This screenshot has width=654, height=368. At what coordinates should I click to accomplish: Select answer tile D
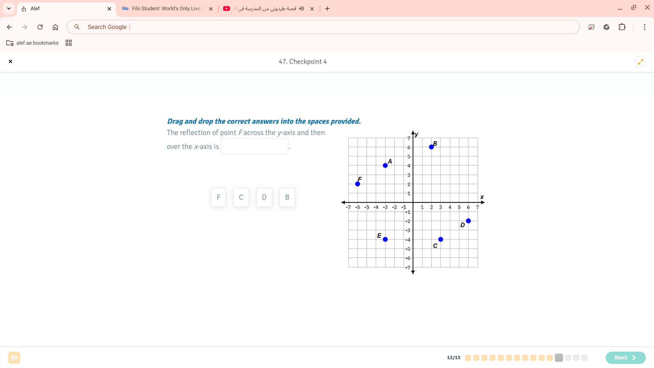(x=264, y=197)
